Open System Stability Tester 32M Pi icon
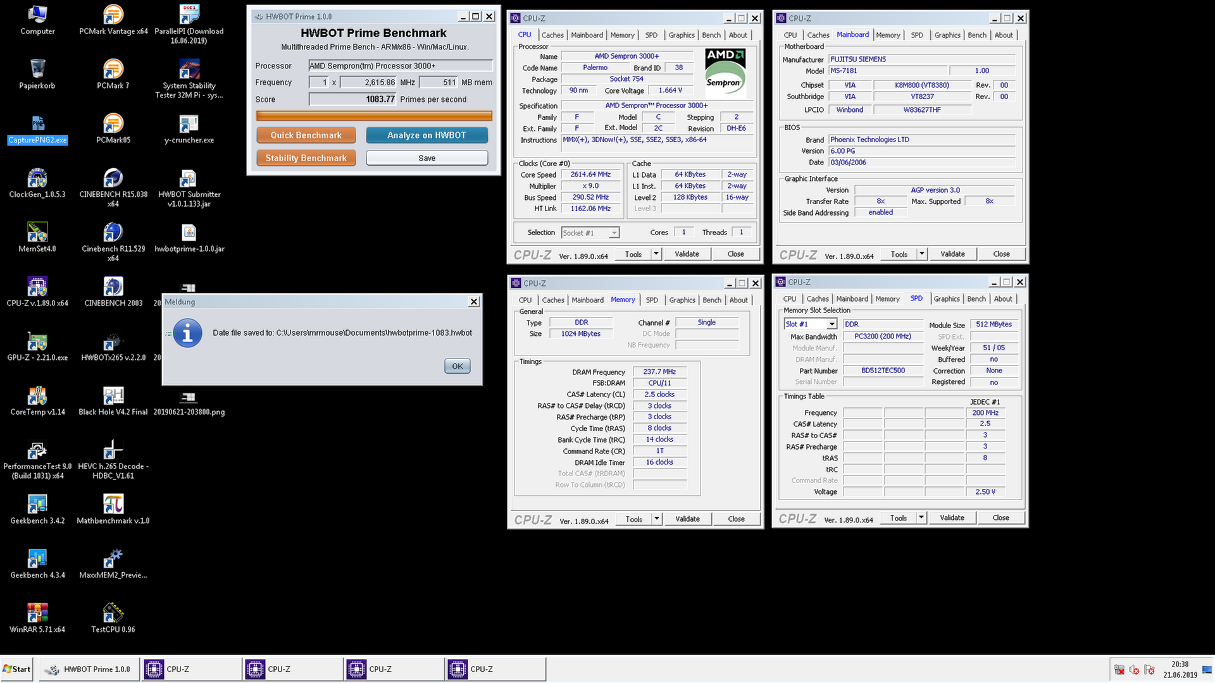1215x683 pixels. coord(189,79)
